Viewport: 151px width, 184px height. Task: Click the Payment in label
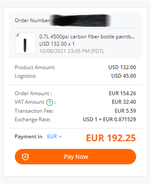(x=28, y=137)
